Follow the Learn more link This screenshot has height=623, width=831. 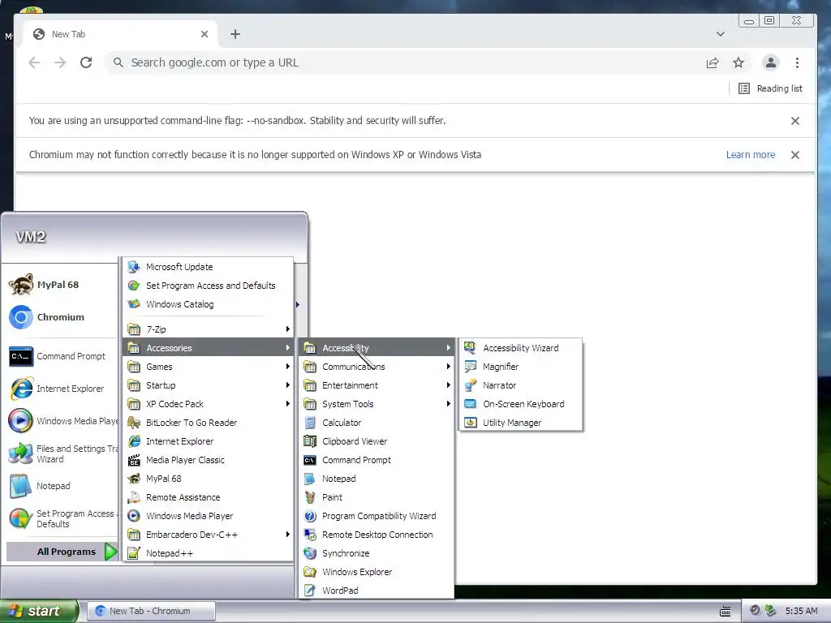click(751, 155)
